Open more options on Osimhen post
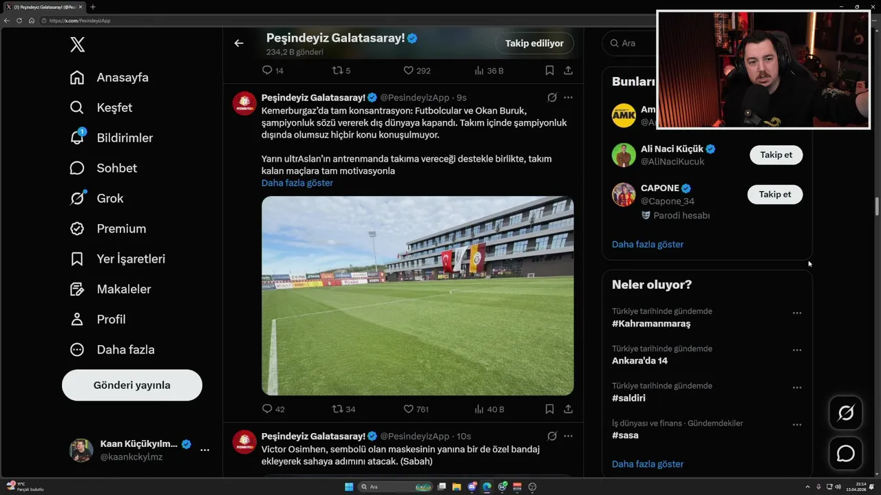This screenshot has width=881, height=495. (568, 436)
